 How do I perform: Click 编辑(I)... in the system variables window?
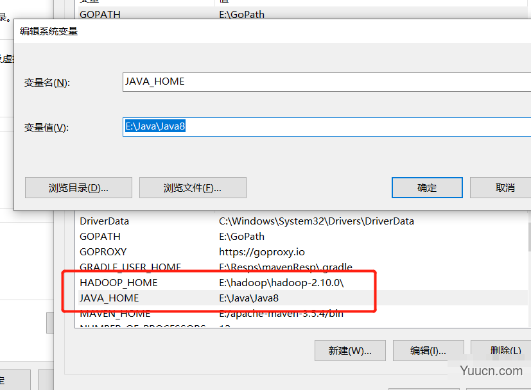point(428,350)
